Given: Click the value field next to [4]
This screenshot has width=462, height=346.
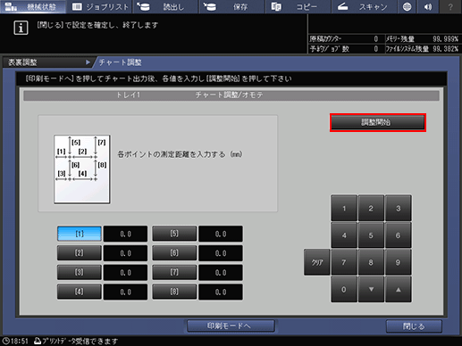Looking at the screenshot, I should (x=125, y=292).
